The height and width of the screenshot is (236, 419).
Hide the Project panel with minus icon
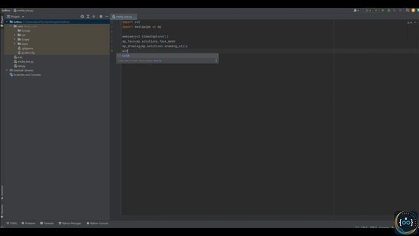click(107, 16)
